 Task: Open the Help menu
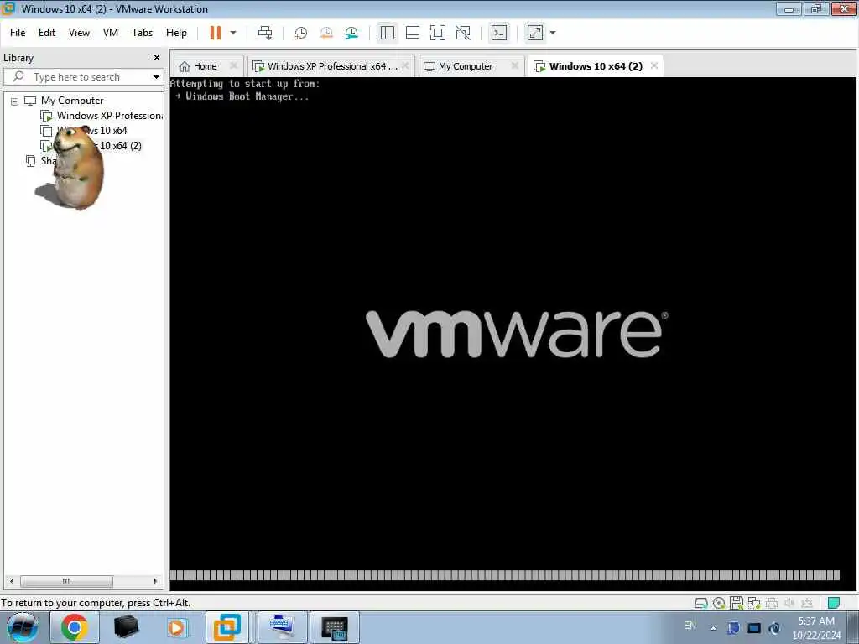pos(176,33)
